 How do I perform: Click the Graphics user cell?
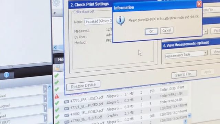(112, 115)
